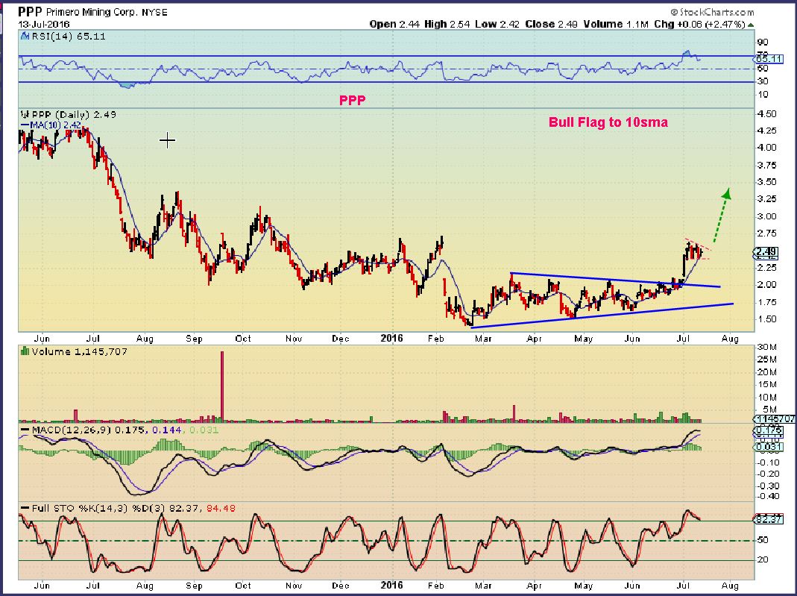Click the 3.25 price axis label
This screenshot has height=596, width=797.
coord(767,199)
